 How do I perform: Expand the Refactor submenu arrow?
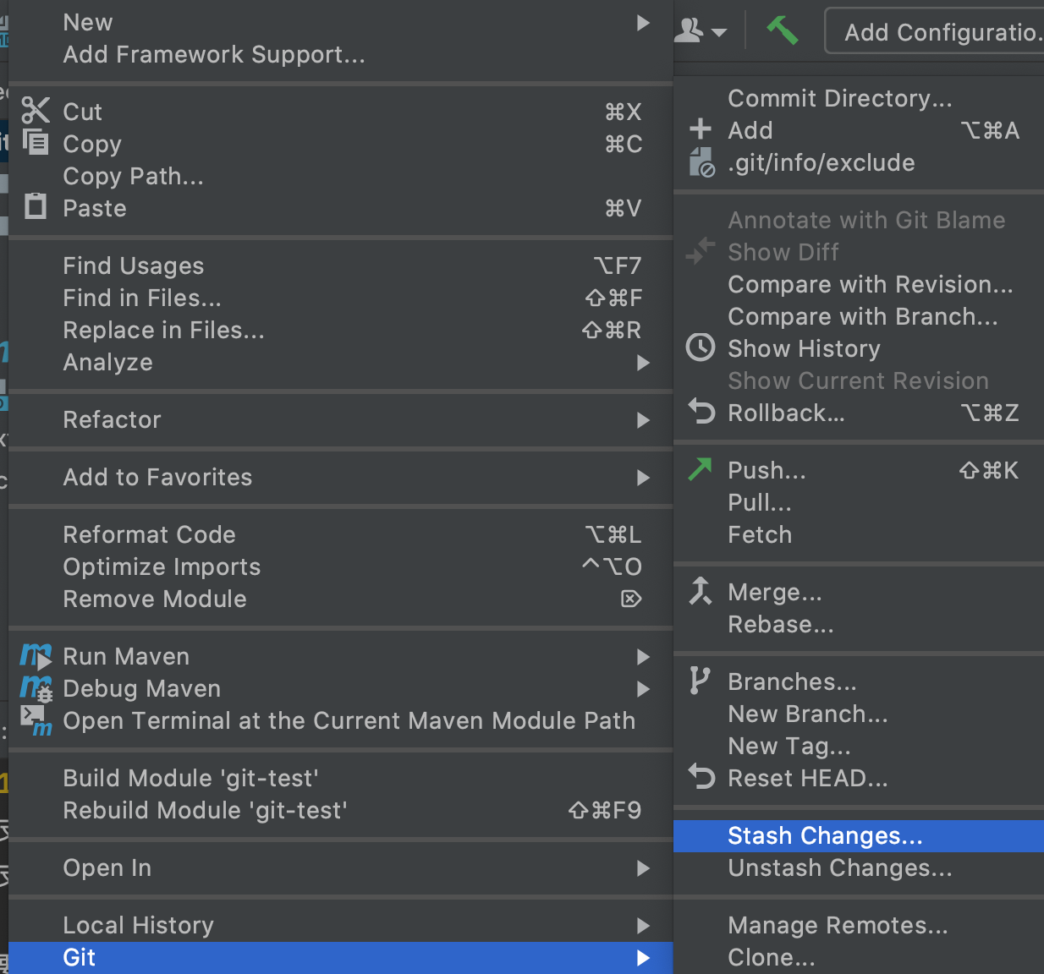(643, 420)
